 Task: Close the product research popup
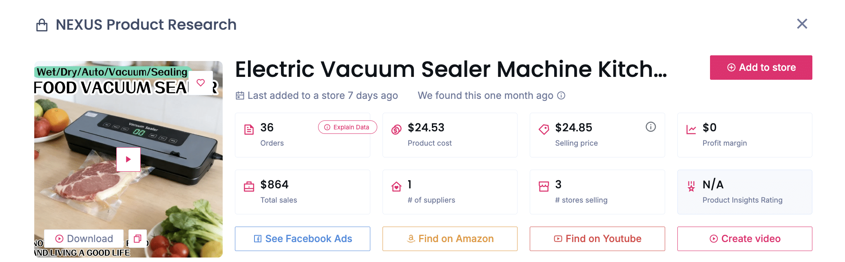pyautogui.click(x=802, y=24)
